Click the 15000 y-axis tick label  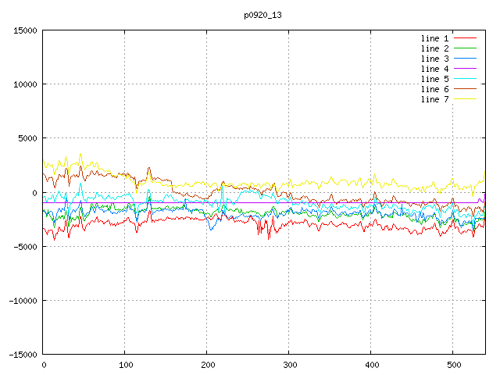click(x=24, y=30)
